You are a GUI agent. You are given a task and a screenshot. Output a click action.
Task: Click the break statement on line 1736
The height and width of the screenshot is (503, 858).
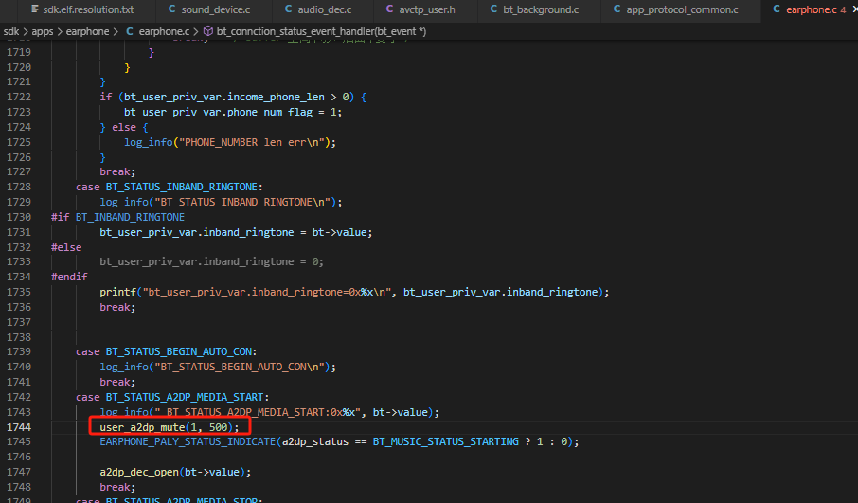117,307
